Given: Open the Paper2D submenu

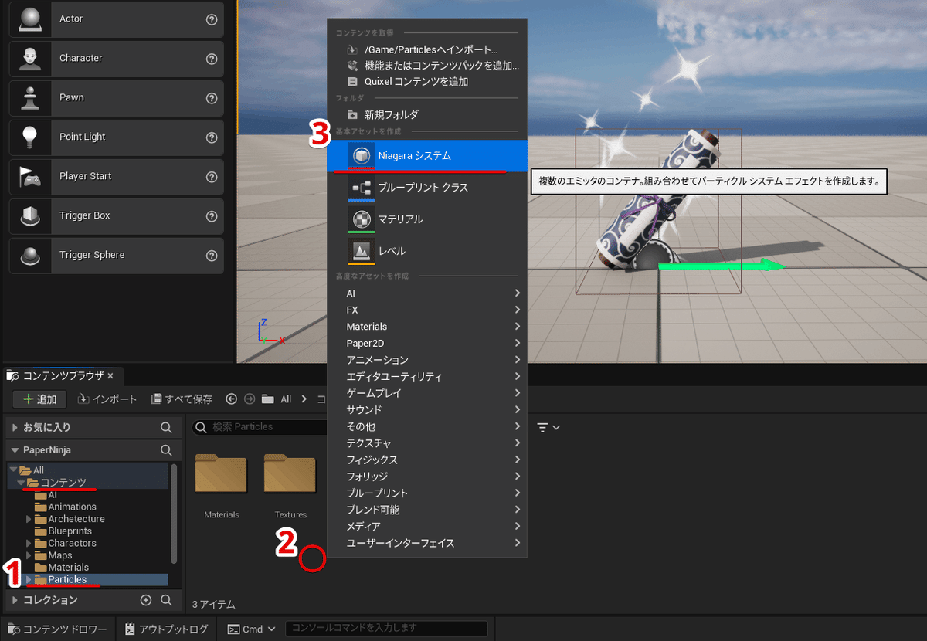Looking at the screenshot, I should [x=427, y=343].
